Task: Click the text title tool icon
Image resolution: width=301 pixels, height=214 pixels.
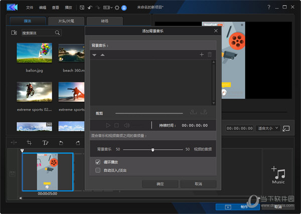Action: (x=45, y=143)
